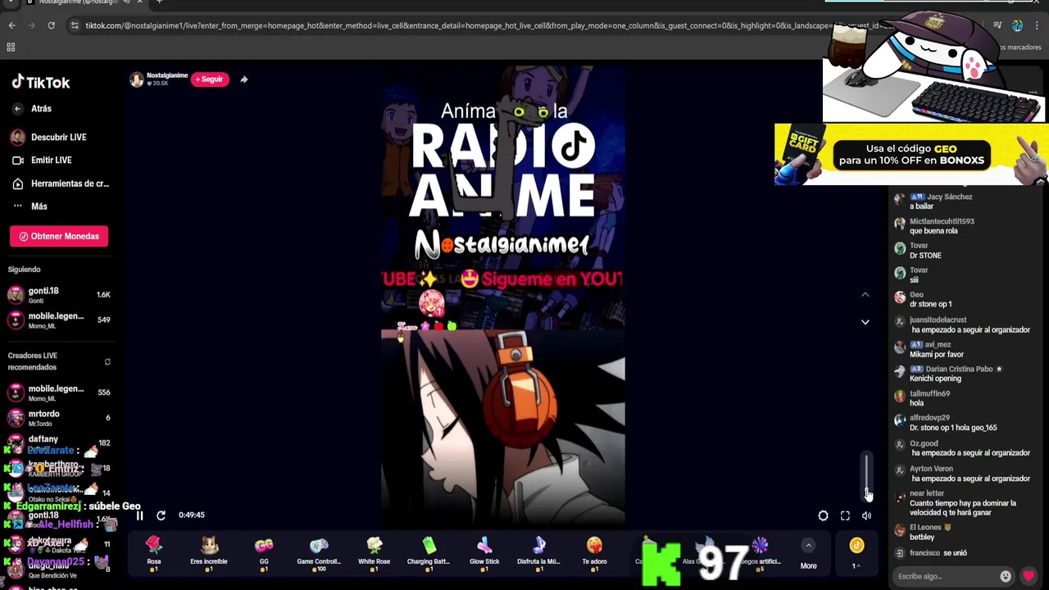Click the BONOXS GEO code banner
This screenshot has height=590, width=1049.
pyautogui.click(x=911, y=155)
